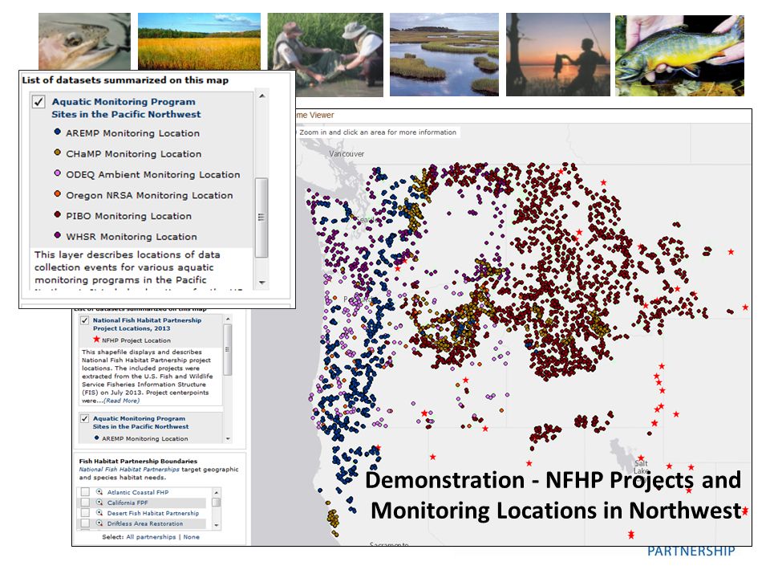Select None partnerships link
Viewport: 770px width, 578px height.
tap(192, 537)
